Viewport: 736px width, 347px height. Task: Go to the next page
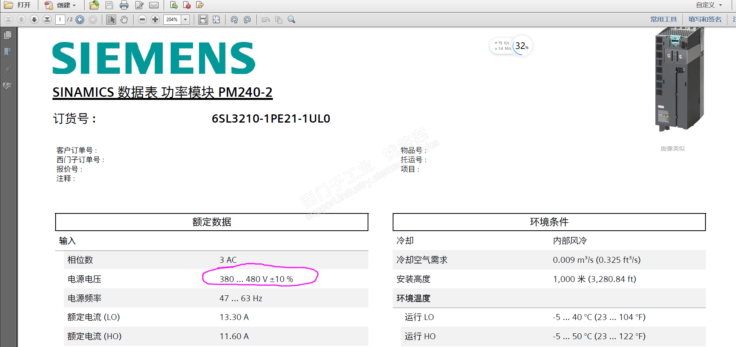click(34, 20)
